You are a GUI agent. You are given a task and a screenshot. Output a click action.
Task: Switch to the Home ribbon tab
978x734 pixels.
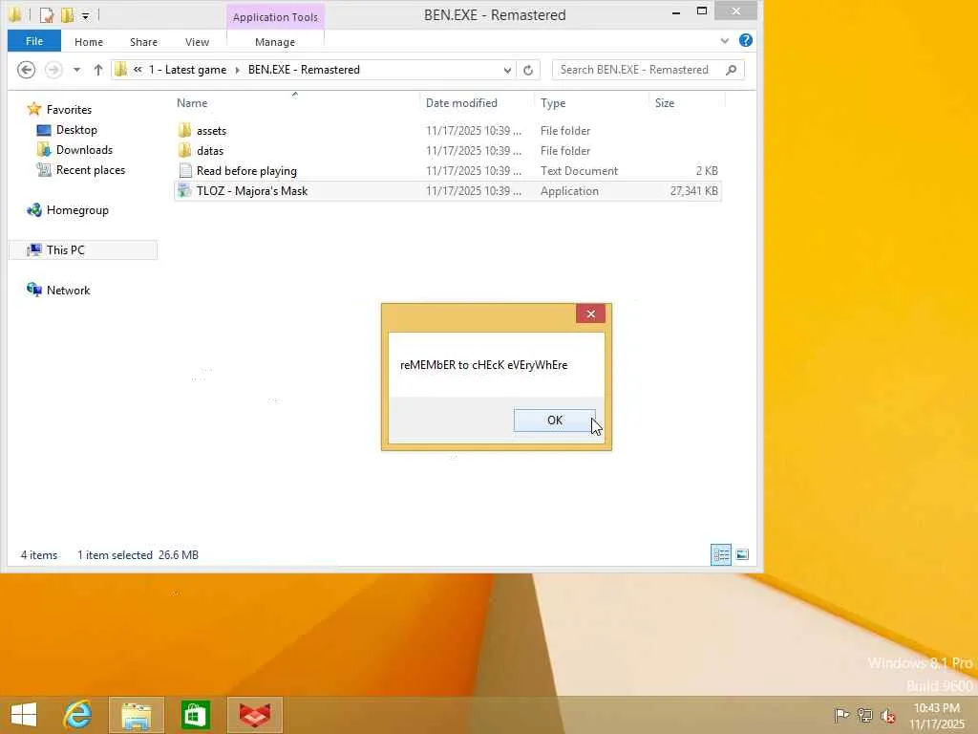tap(89, 42)
